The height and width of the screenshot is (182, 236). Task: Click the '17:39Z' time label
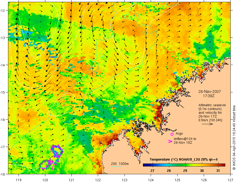pyautogui.click(x=208, y=96)
